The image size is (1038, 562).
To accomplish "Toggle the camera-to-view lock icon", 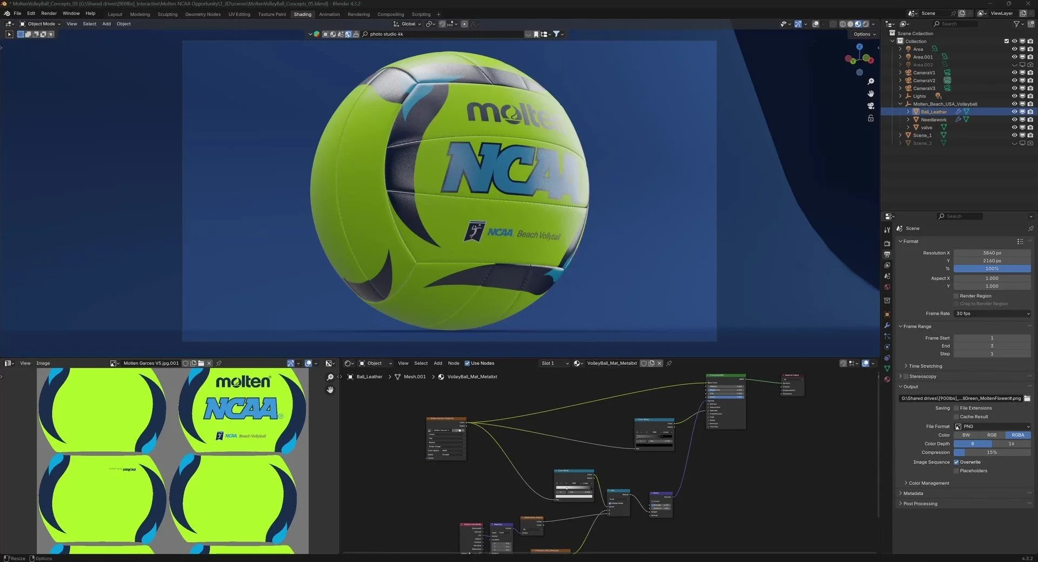I will click(870, 118).
